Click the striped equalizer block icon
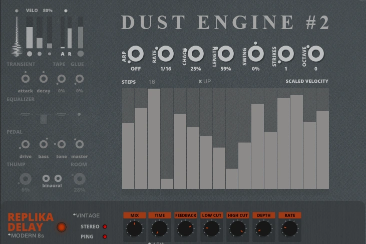This screenshot has width=366, height=244. pos(44,119)
